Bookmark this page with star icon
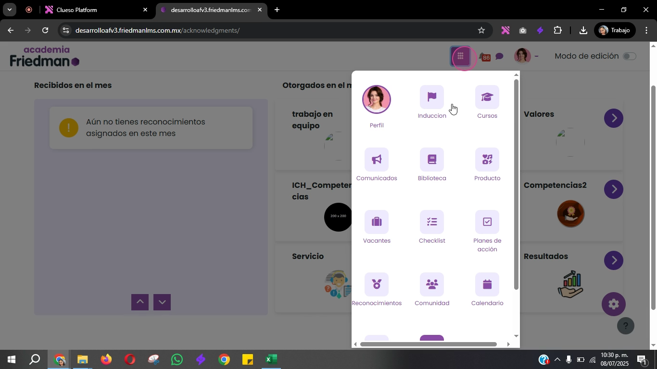The height and width of the screenshot is (369, 657). (481, 30)
